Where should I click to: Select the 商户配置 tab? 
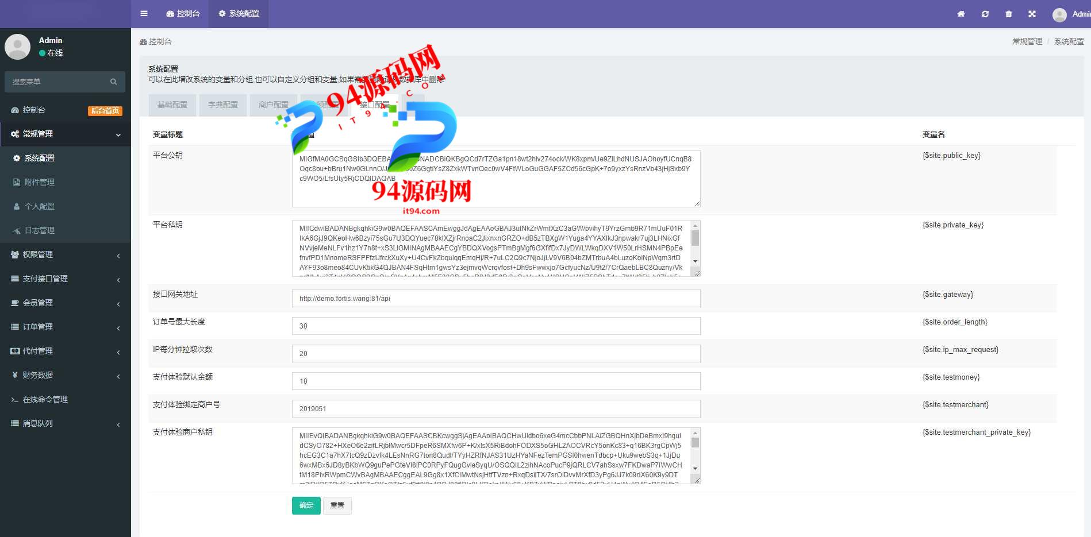click(274, 105)
